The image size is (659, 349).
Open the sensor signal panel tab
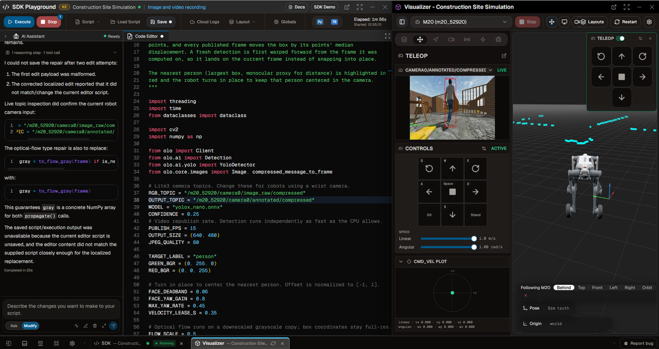(x=467, y=40)
